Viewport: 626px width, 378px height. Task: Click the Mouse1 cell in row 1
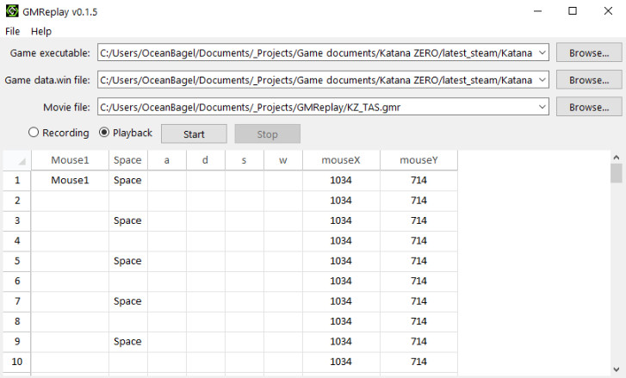pos(70,181)
